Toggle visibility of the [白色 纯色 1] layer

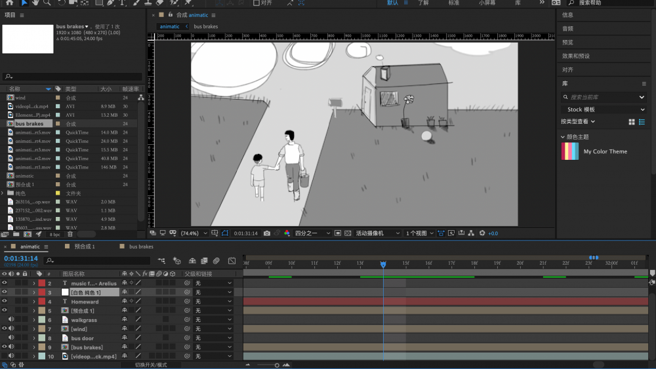tap(5, 292)
